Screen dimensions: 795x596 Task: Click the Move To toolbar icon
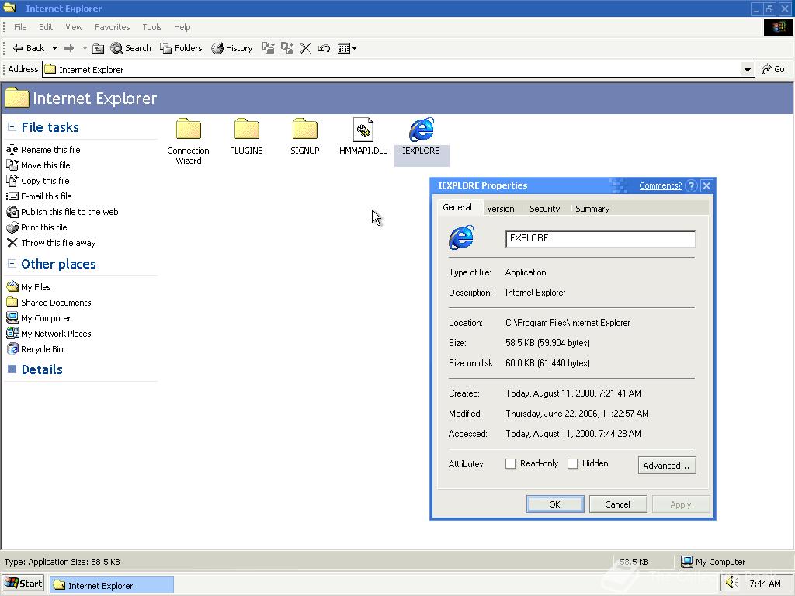point(268,48)
